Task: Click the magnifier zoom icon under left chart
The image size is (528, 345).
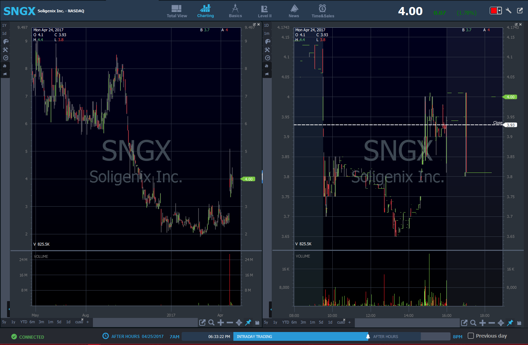Action: coord(212,323)
